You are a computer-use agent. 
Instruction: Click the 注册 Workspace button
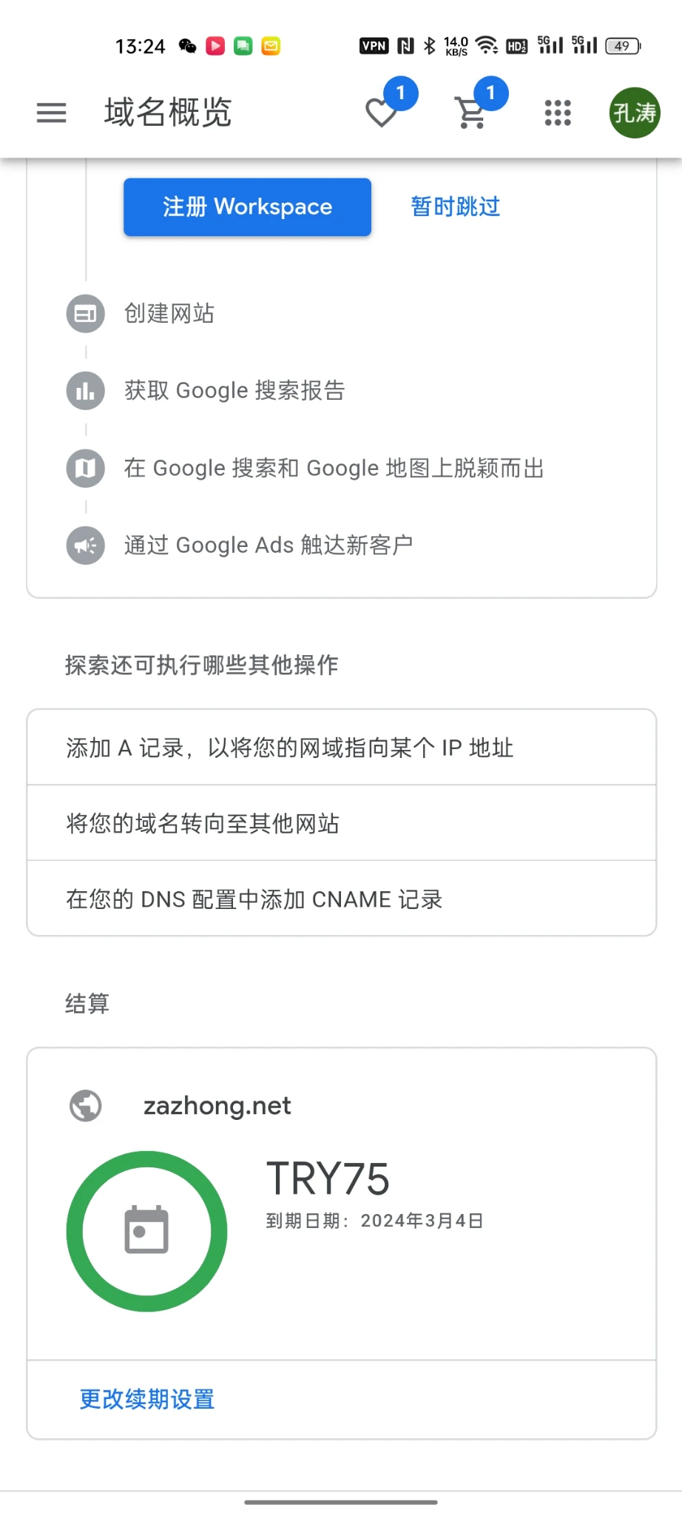coord(247,207)
